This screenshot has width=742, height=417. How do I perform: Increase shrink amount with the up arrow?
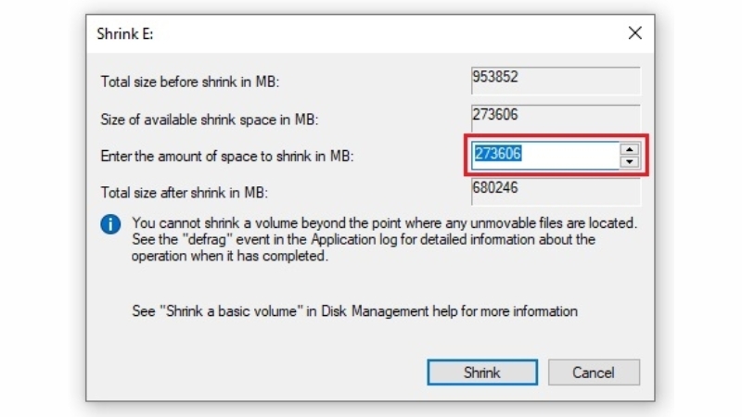pyautogui.click(x=630, y=148)
